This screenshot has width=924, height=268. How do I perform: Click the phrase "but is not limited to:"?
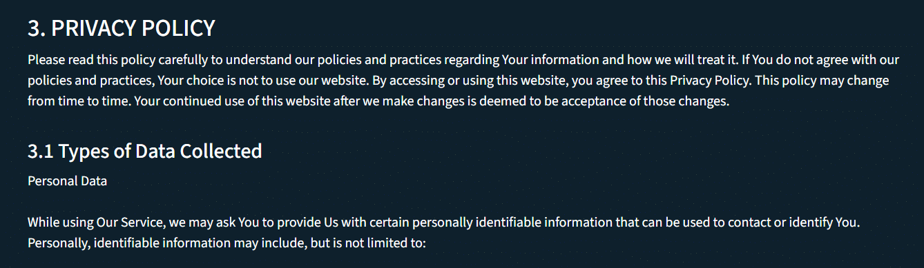click(369, 244)
